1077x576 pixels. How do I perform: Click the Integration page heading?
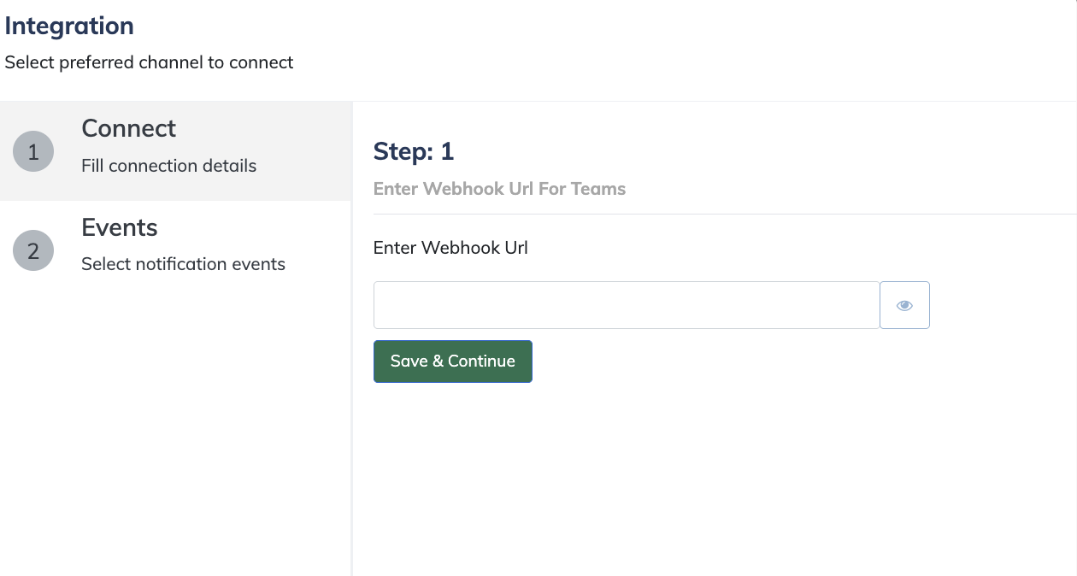click(69, 26)
